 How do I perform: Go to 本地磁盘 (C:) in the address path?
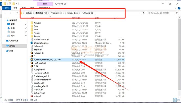[x=41, y=13]
